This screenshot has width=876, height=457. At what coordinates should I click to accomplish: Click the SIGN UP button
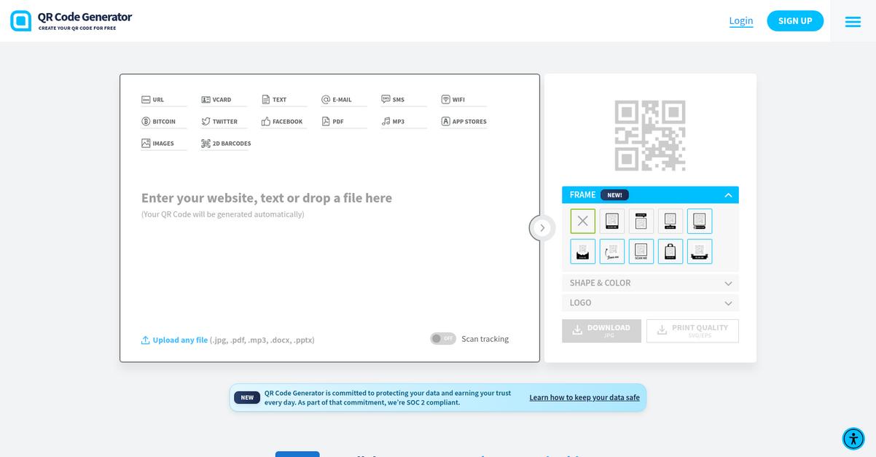pyautogui.click(x=795, y=20)
